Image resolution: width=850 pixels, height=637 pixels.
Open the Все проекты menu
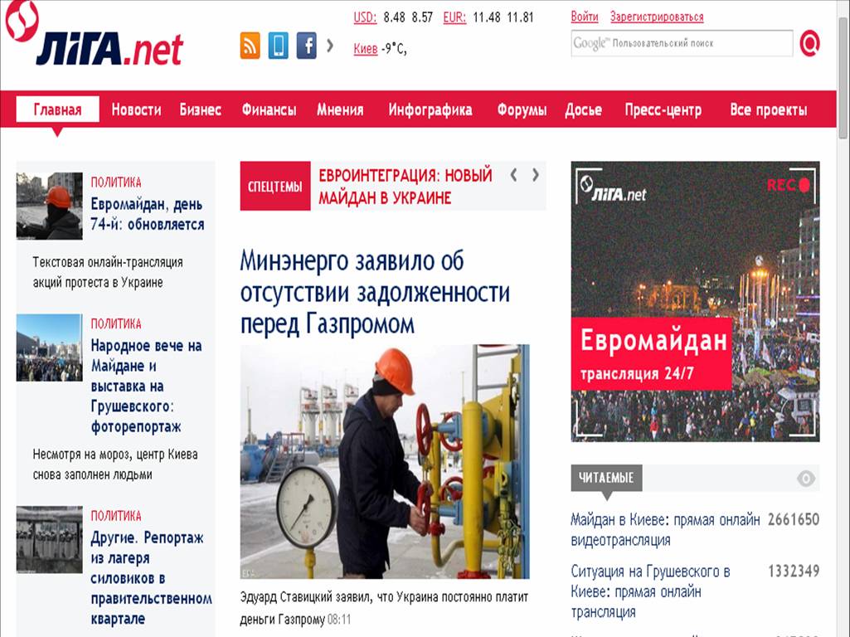tap(768, 109)
